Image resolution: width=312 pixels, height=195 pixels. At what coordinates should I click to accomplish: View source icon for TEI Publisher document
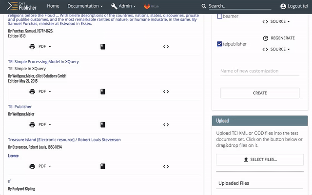pos(166,124)
